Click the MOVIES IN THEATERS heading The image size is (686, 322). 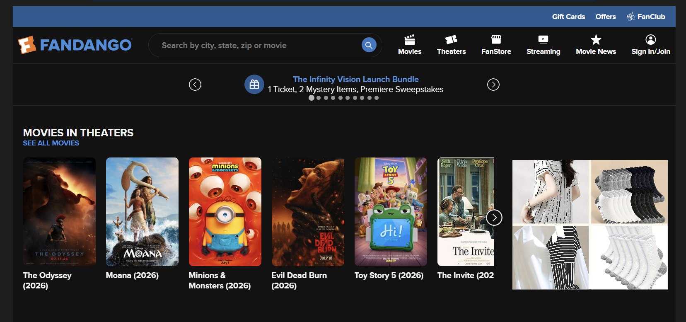click(78, 133)
